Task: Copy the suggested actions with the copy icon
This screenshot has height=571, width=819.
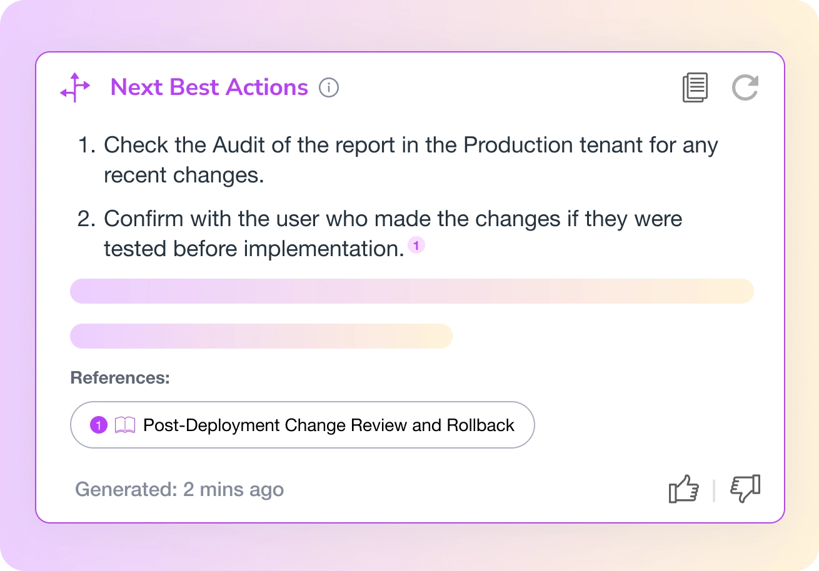Action: [x=695, y=87]
